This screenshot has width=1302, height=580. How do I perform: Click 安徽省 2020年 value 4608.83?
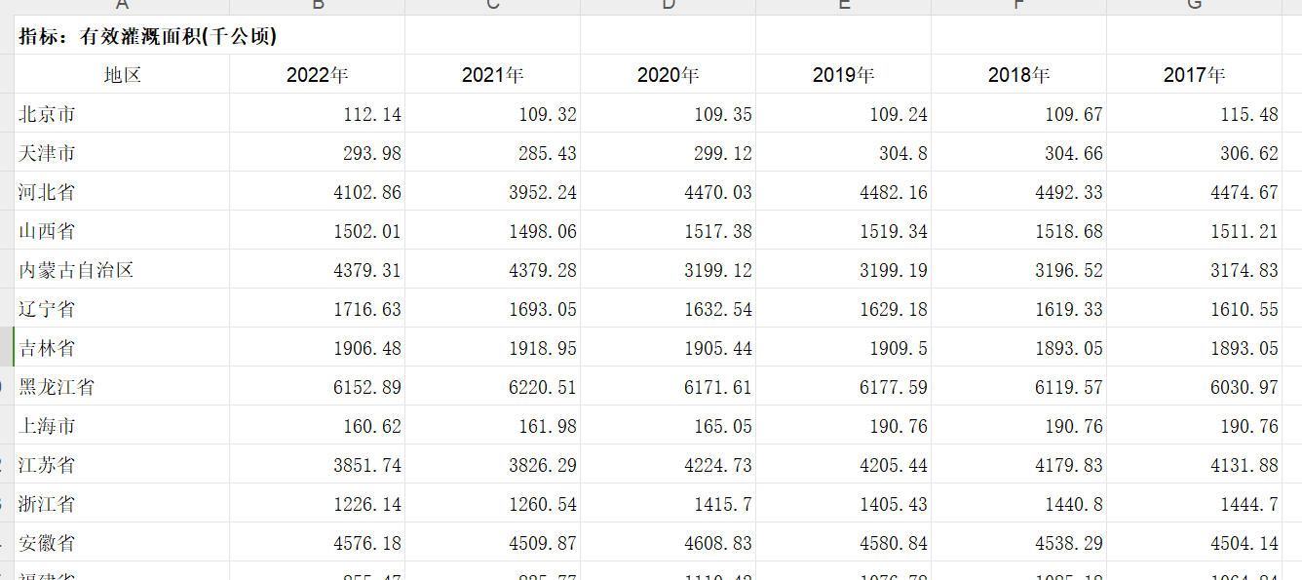[718, 544]
